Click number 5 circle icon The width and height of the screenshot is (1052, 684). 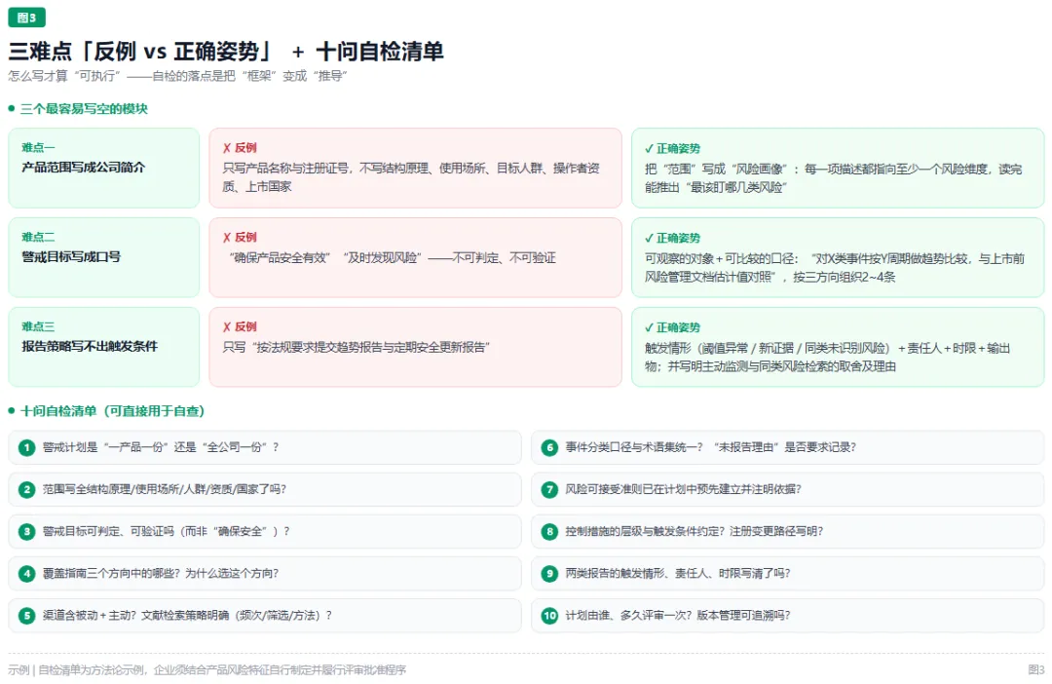(x=27, y=616)
